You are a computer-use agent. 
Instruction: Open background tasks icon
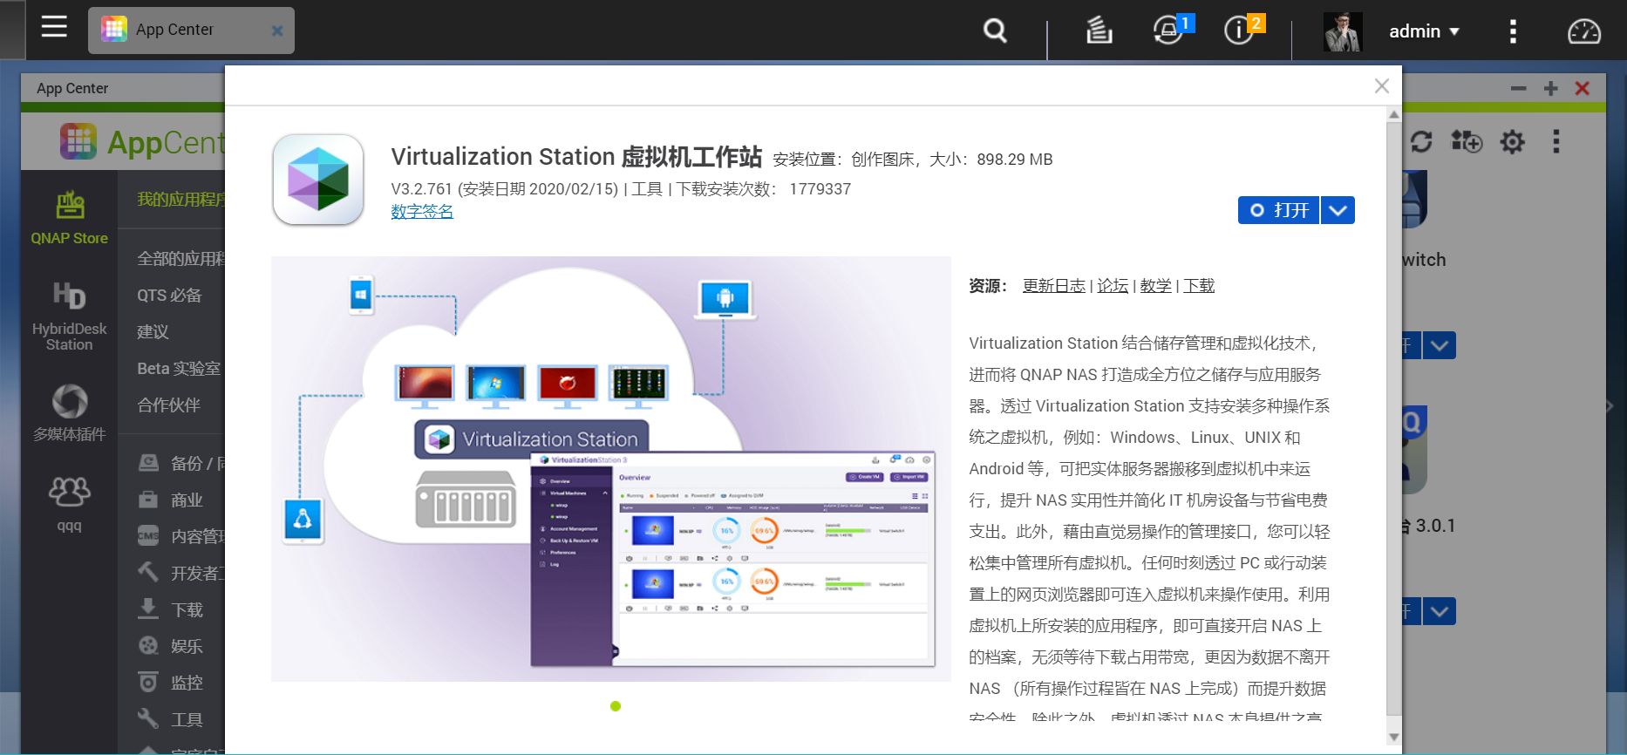[1099, 31]
